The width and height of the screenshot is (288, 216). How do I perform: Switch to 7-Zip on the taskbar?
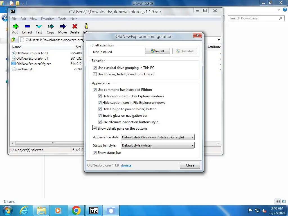93,210
